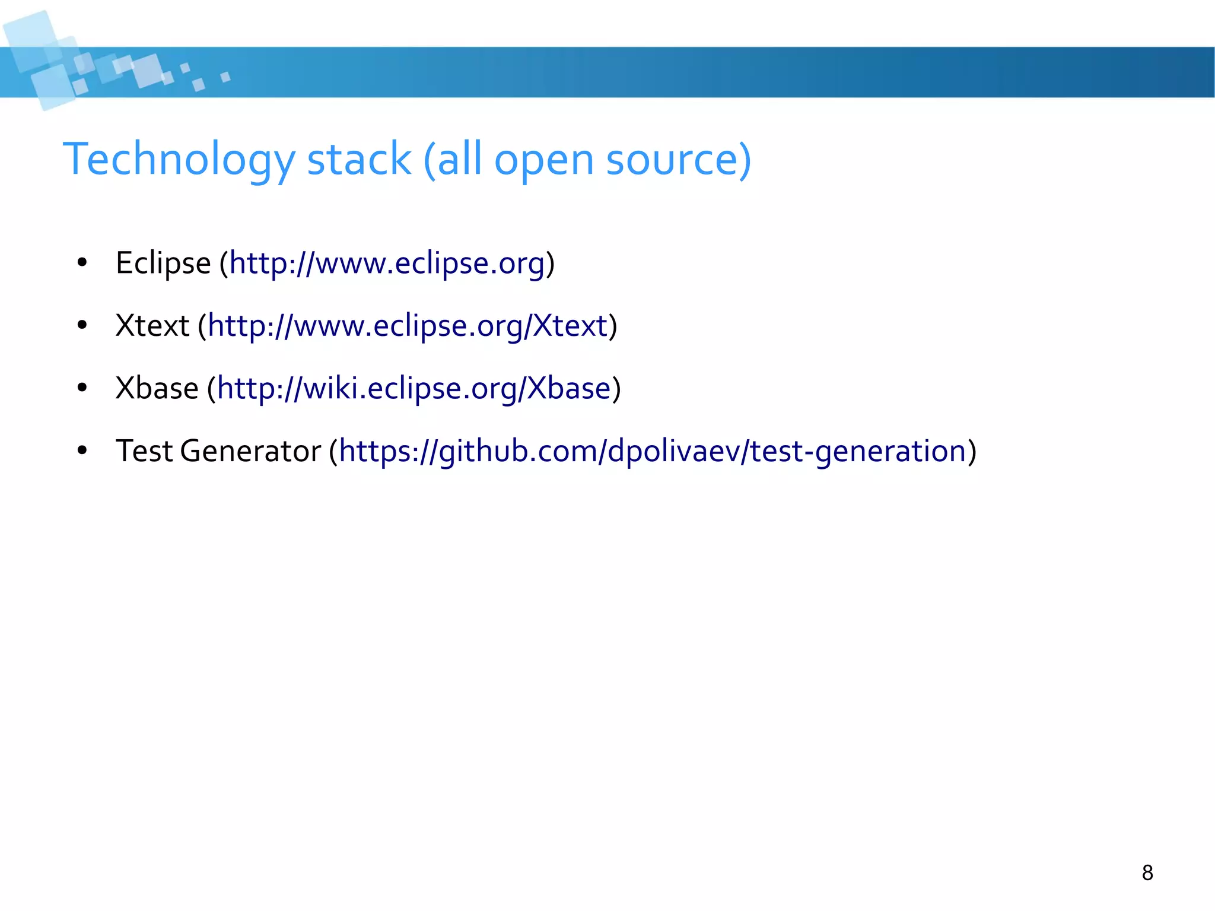The height and width of the screenshot is (911, 1215).
Task: Click the word 'Eclipse' in first bullet
Action: pos(163,263)
